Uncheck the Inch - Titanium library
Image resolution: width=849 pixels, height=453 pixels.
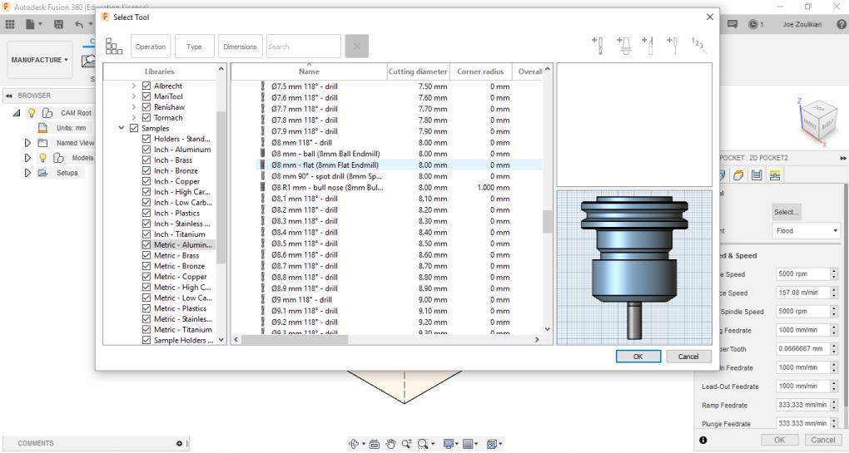(x=146, y=234)
